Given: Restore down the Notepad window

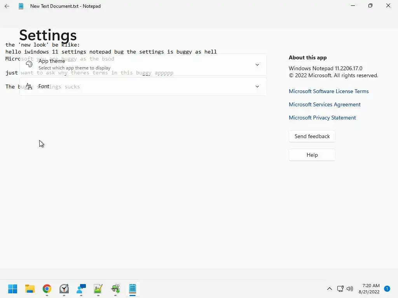Looking at the screenshot, I should (x=370, y=5).
